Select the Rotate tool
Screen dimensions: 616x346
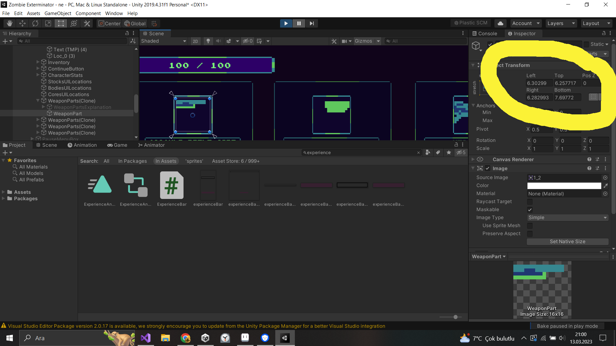(x=35, y=23)
